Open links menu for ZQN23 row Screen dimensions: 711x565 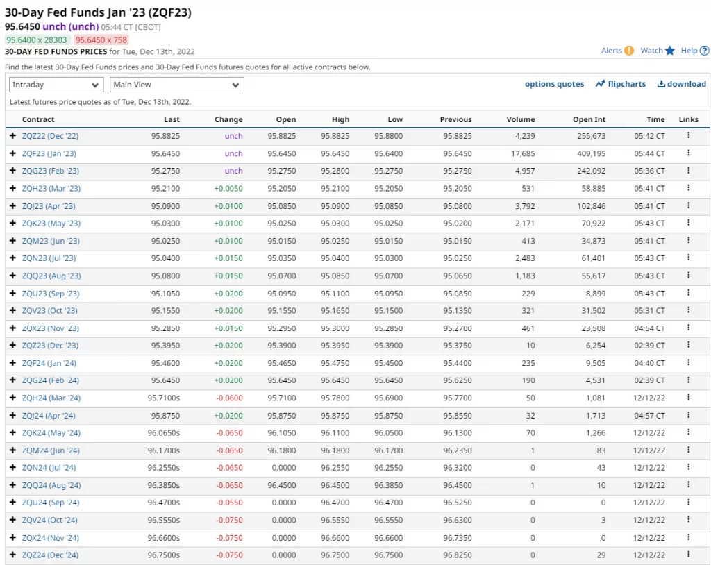(x=688, y=258)
